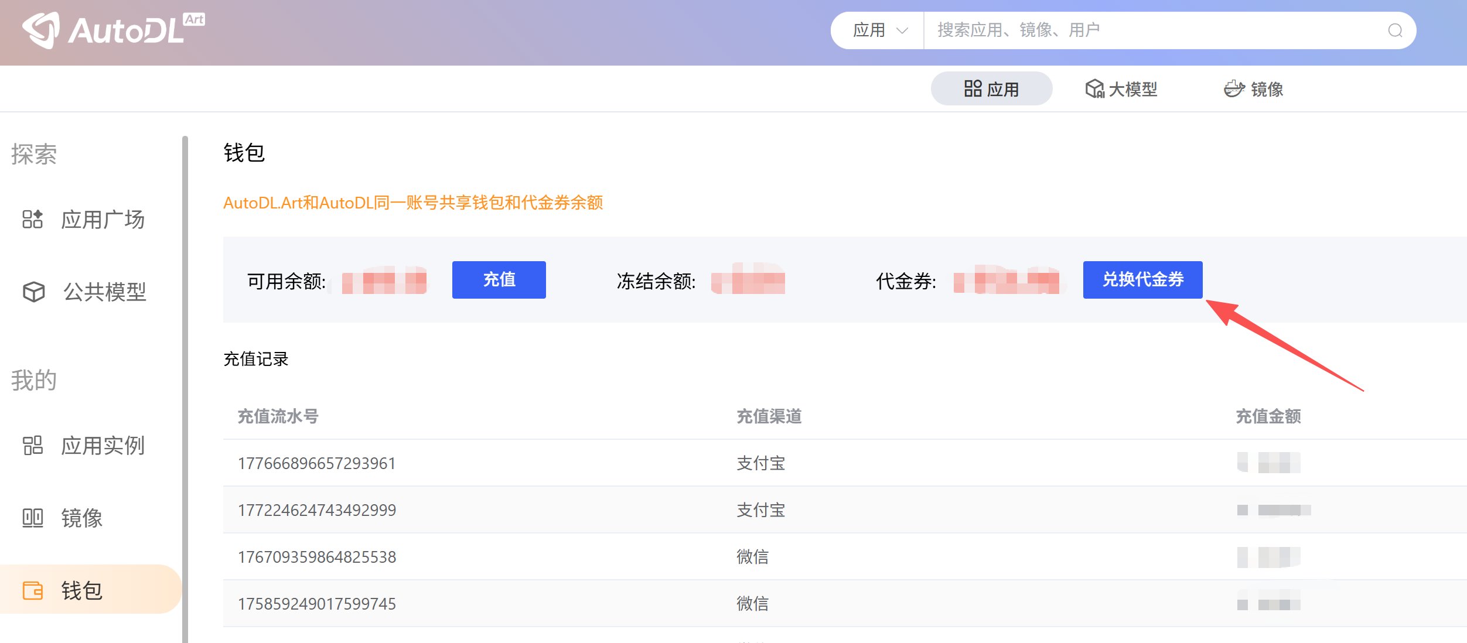The image size is (1467, 643).
Task: Open 应用广场 in the sidebar
Action: point(91,219)
